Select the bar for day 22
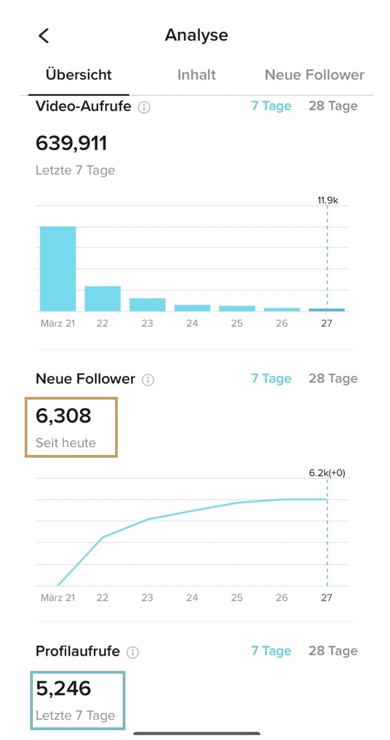Screen dimensions: 390x740 [x=102, y=299]
